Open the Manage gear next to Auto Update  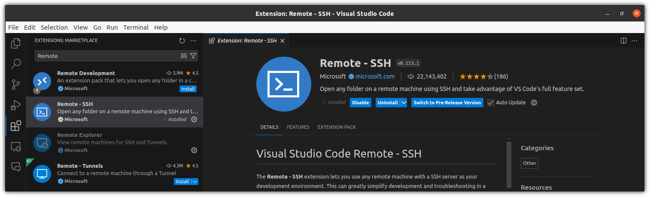tap(534, 103)
